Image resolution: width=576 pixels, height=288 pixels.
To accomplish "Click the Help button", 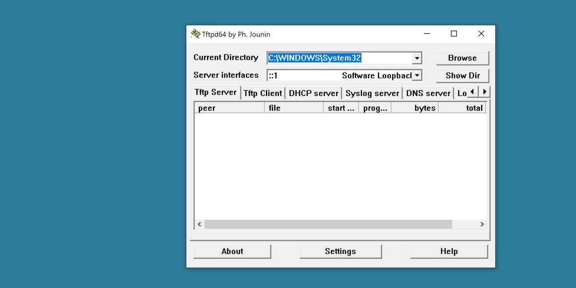I will 449,252.
